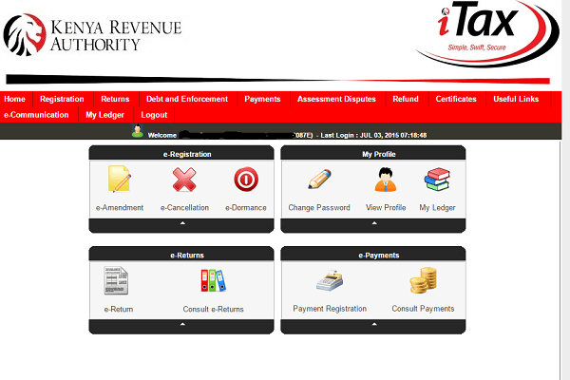570x380 pixels.
Task: Click the Simple, Swift, Secure tagline
Action: [x=477, y=47]
